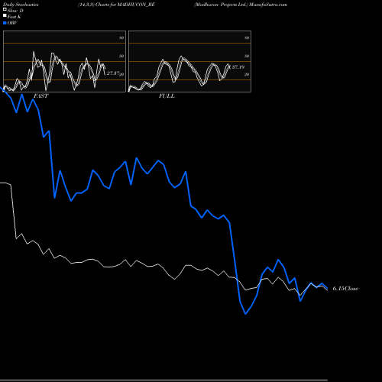Click the 'Daily Stochastics' title text
382x382 pixels.
click(21, 5)
